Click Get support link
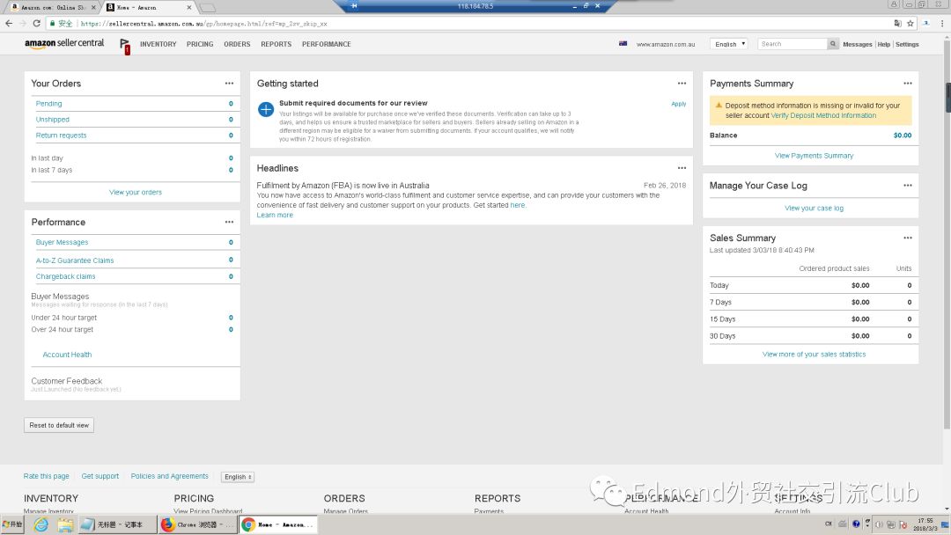The height and width of the screenshot is (535, 951). pos(100,476)
